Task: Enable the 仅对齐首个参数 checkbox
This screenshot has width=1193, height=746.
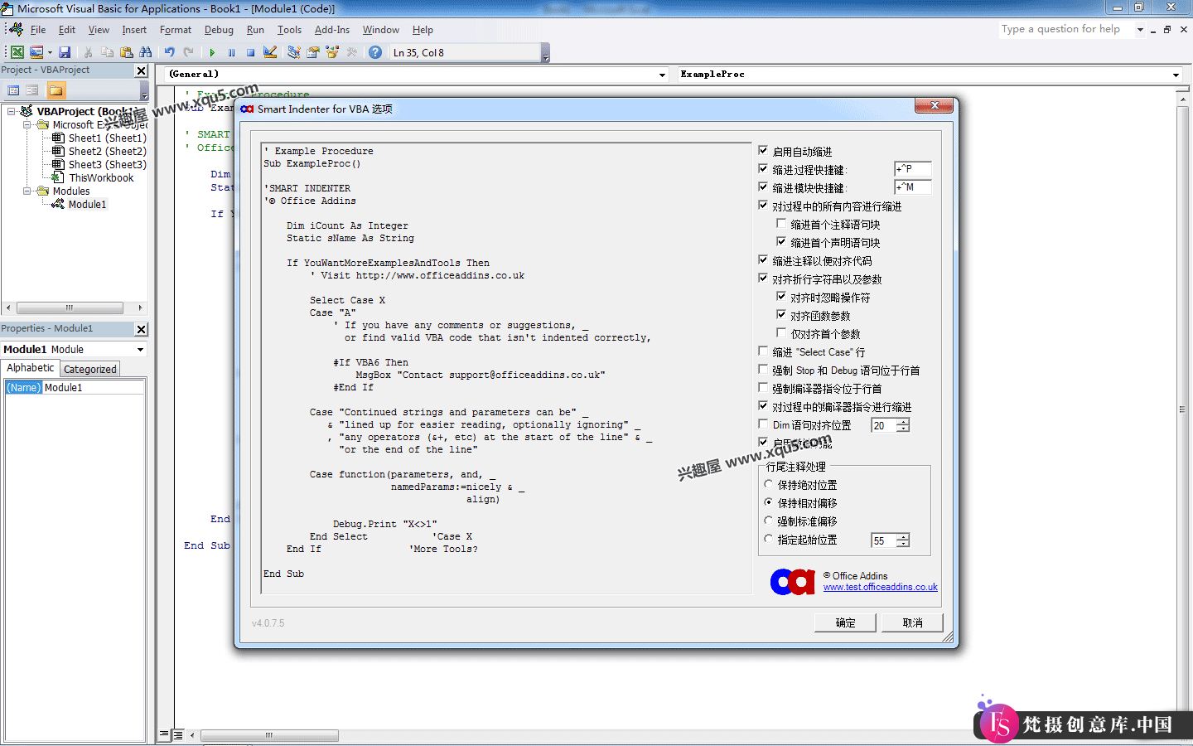Action: click(x=781, y=333)
